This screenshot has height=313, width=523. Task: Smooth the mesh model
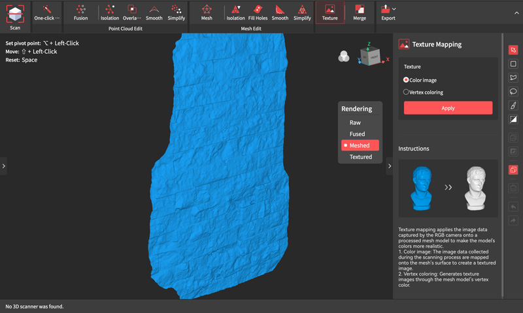[x=280, y=12]
